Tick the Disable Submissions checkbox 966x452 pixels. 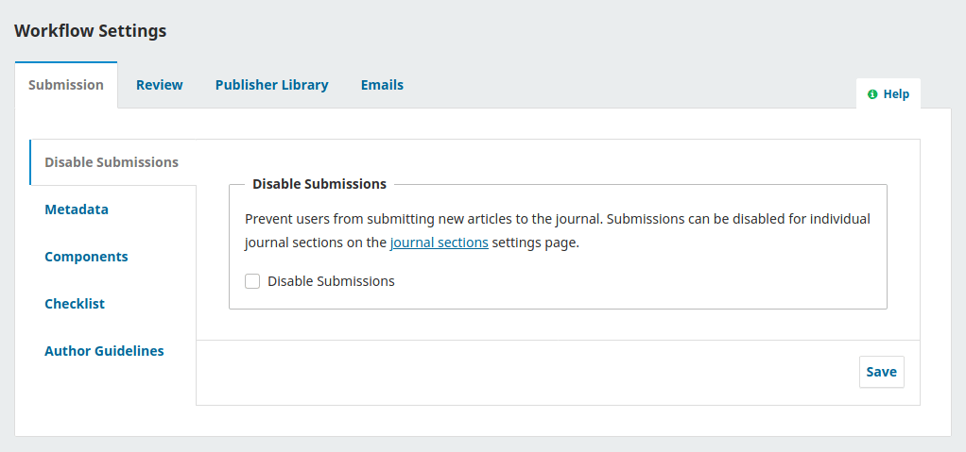(x=252, y=281)
